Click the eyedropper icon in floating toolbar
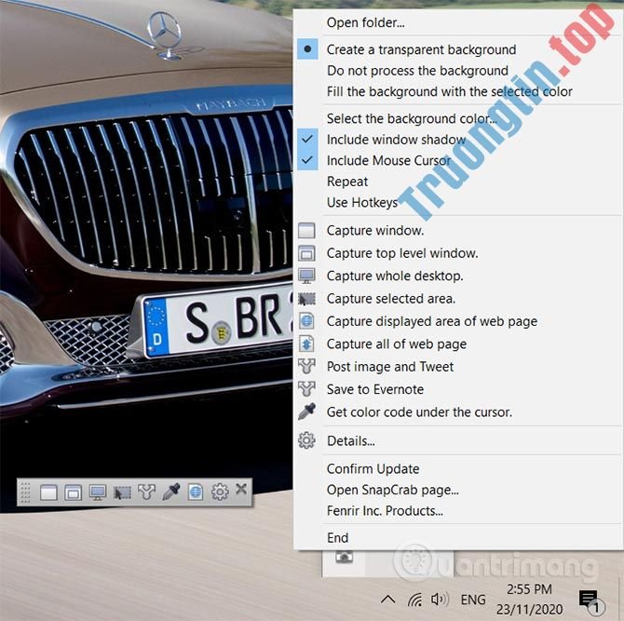The width and height of the screenshot is (624, 621). [170, 493]
